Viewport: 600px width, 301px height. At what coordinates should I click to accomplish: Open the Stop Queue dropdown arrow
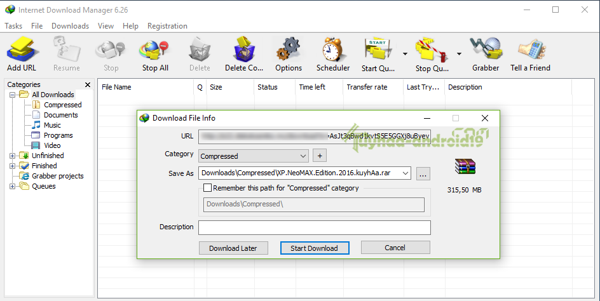459,54
